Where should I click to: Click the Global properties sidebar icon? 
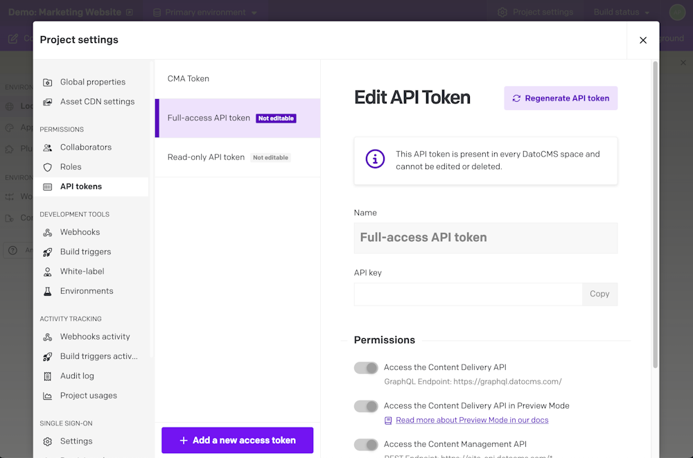coord(48,82)
